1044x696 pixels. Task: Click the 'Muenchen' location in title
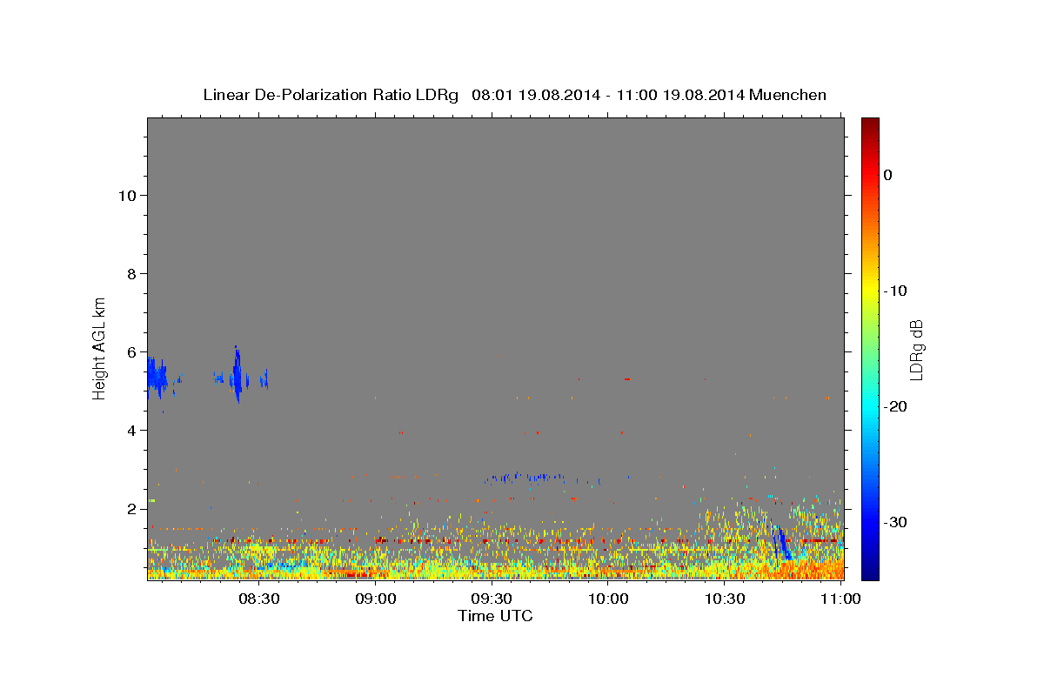[x=787, y=95]
